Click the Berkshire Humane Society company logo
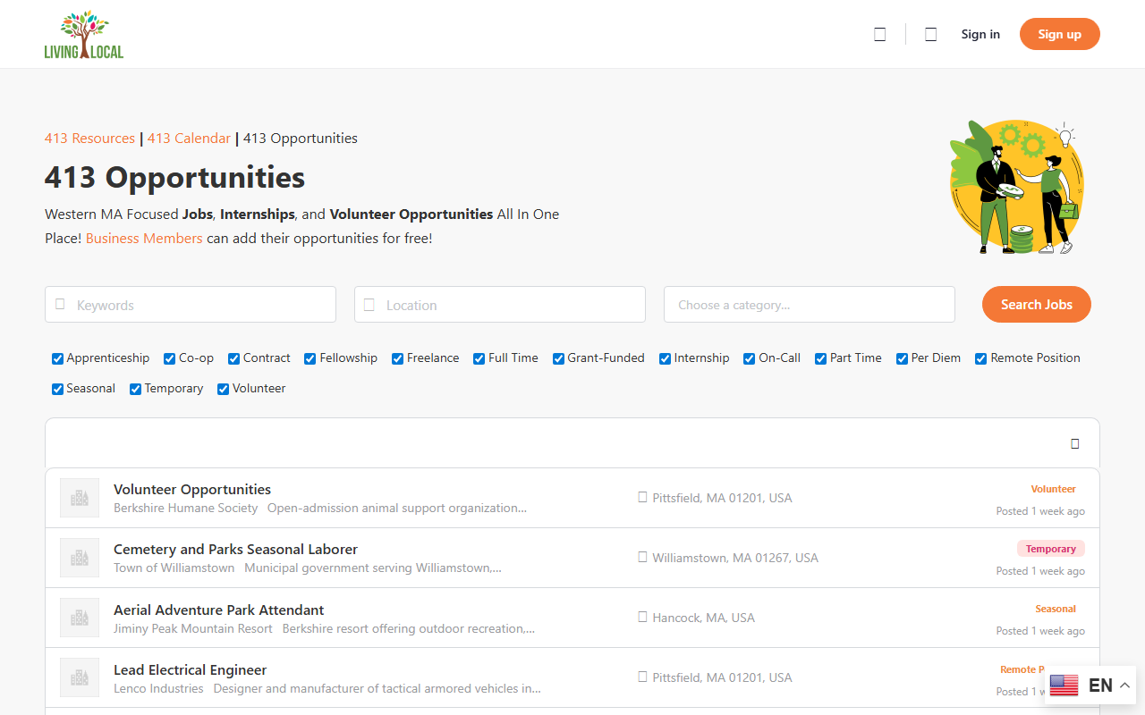Viewport: 1145px width, 715px height. [x=80, y=498]
